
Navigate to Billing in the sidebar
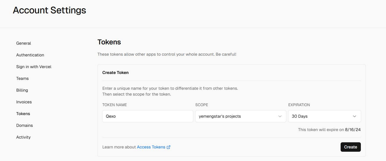coord(22,90)
